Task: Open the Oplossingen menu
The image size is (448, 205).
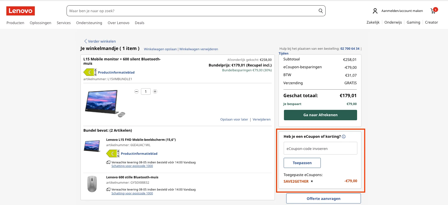Action: pyautogui.click(x=40, y=23)
